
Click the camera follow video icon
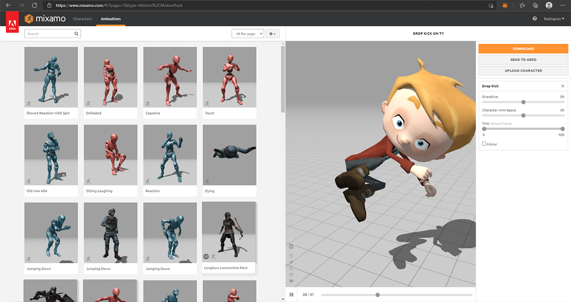pos(291,281)
